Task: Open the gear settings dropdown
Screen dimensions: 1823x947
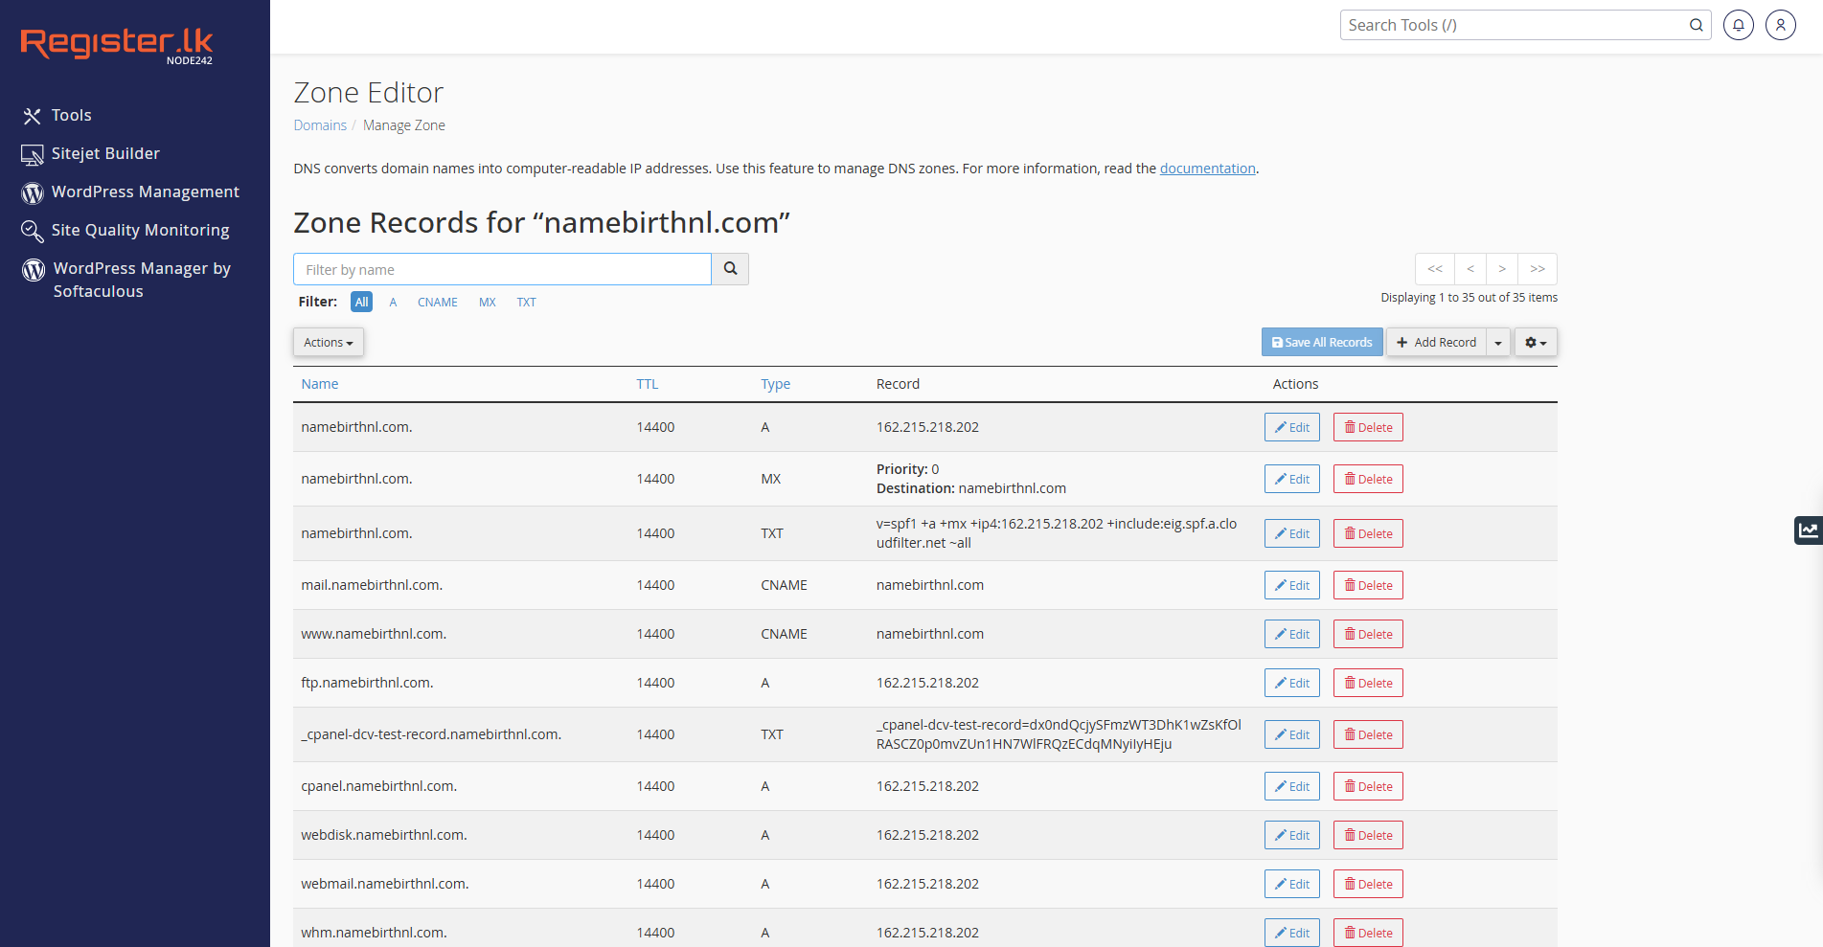Action: pyautogui.click(x=1535, y=342)
